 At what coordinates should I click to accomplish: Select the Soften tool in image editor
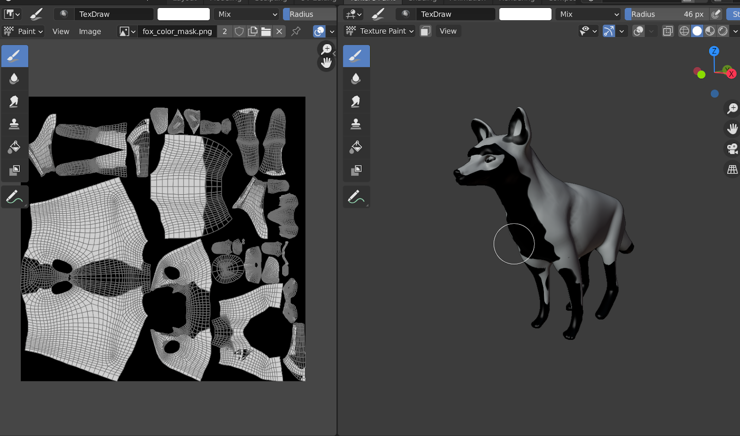coord(14,79)
